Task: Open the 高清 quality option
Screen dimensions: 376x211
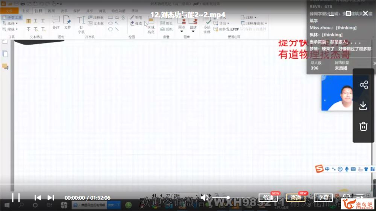Action: [296, 197]
